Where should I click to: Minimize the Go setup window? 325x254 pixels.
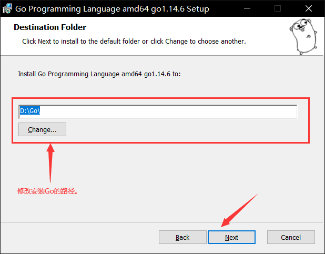pos(247,8)
